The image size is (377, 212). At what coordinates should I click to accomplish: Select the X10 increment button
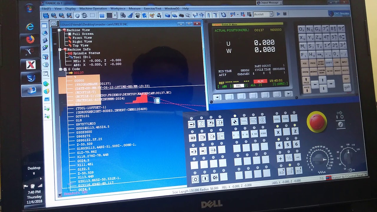[245, 134]
